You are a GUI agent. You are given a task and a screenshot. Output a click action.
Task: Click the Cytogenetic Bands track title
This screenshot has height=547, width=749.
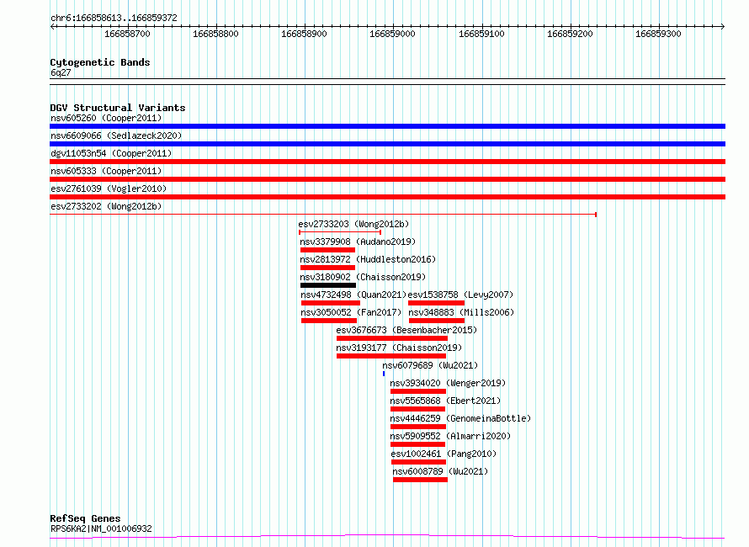(100, 62)
